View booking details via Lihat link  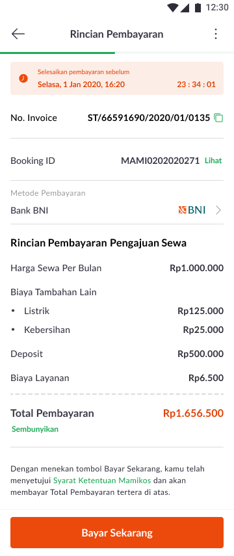coord(213,161)
